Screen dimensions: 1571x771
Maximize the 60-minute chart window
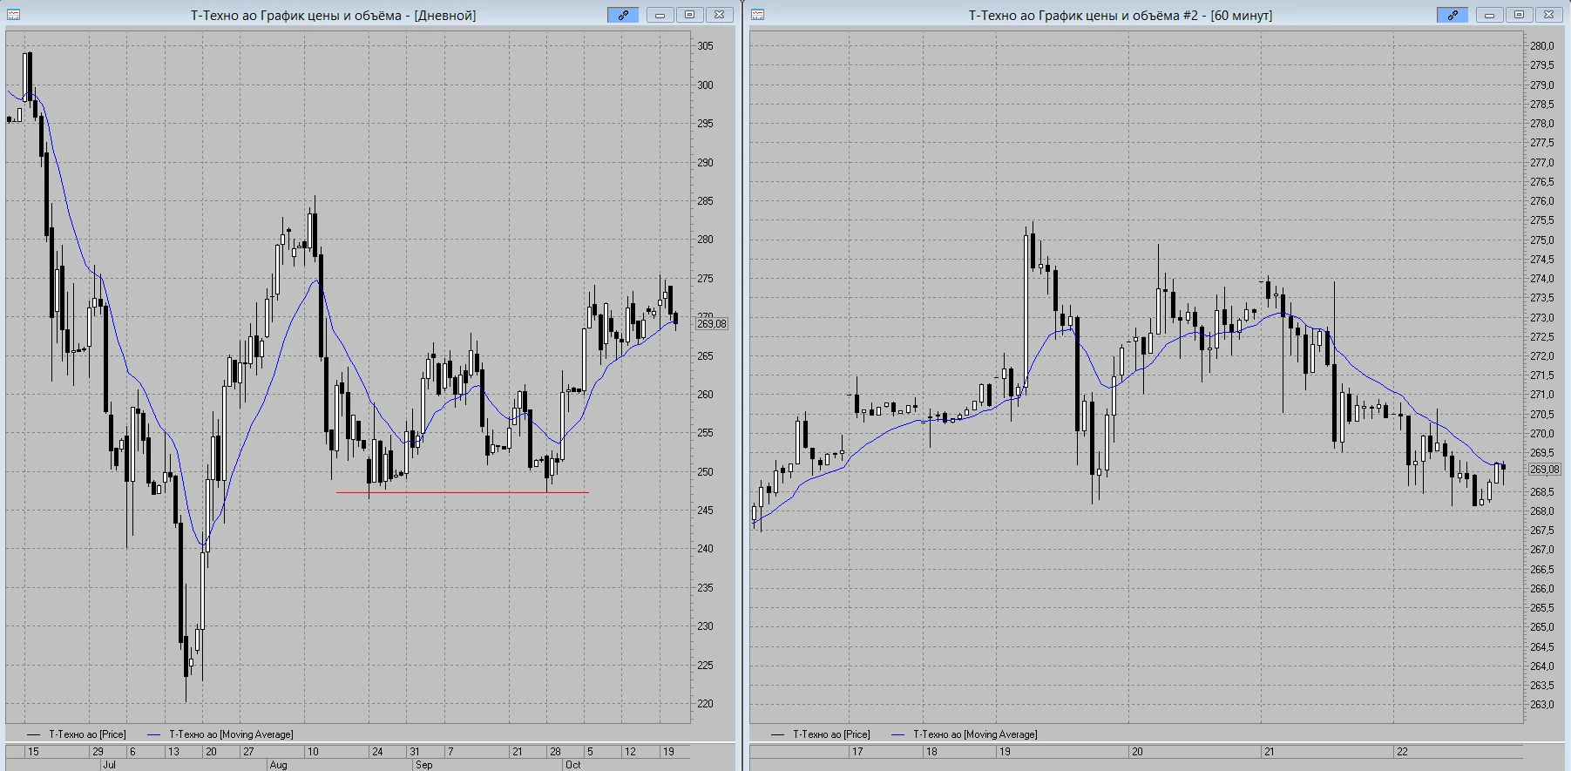tap(1519, 15)
